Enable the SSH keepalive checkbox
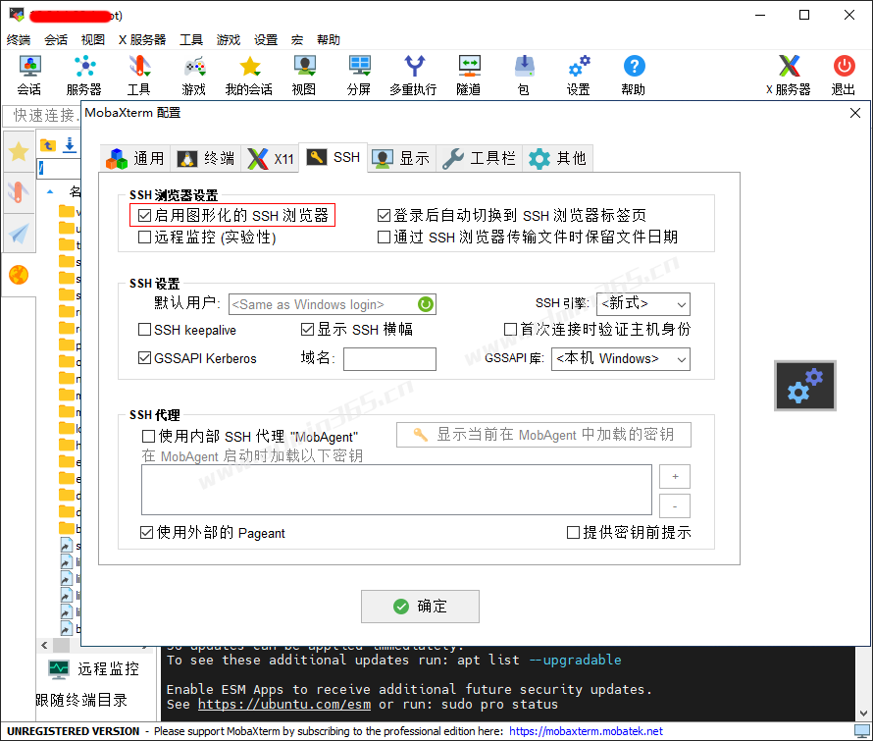873x741 pixels. click(145, 330)
